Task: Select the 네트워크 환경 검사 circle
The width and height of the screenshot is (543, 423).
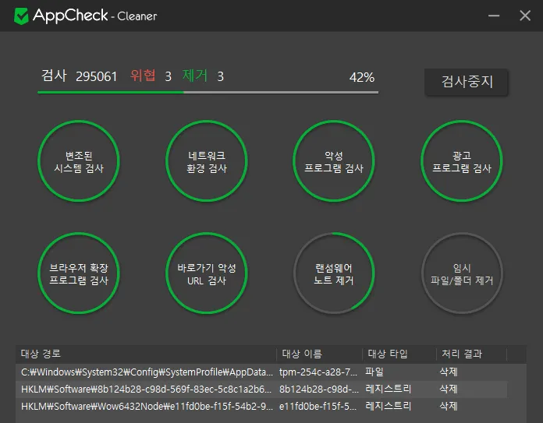Action: [207, 161]
